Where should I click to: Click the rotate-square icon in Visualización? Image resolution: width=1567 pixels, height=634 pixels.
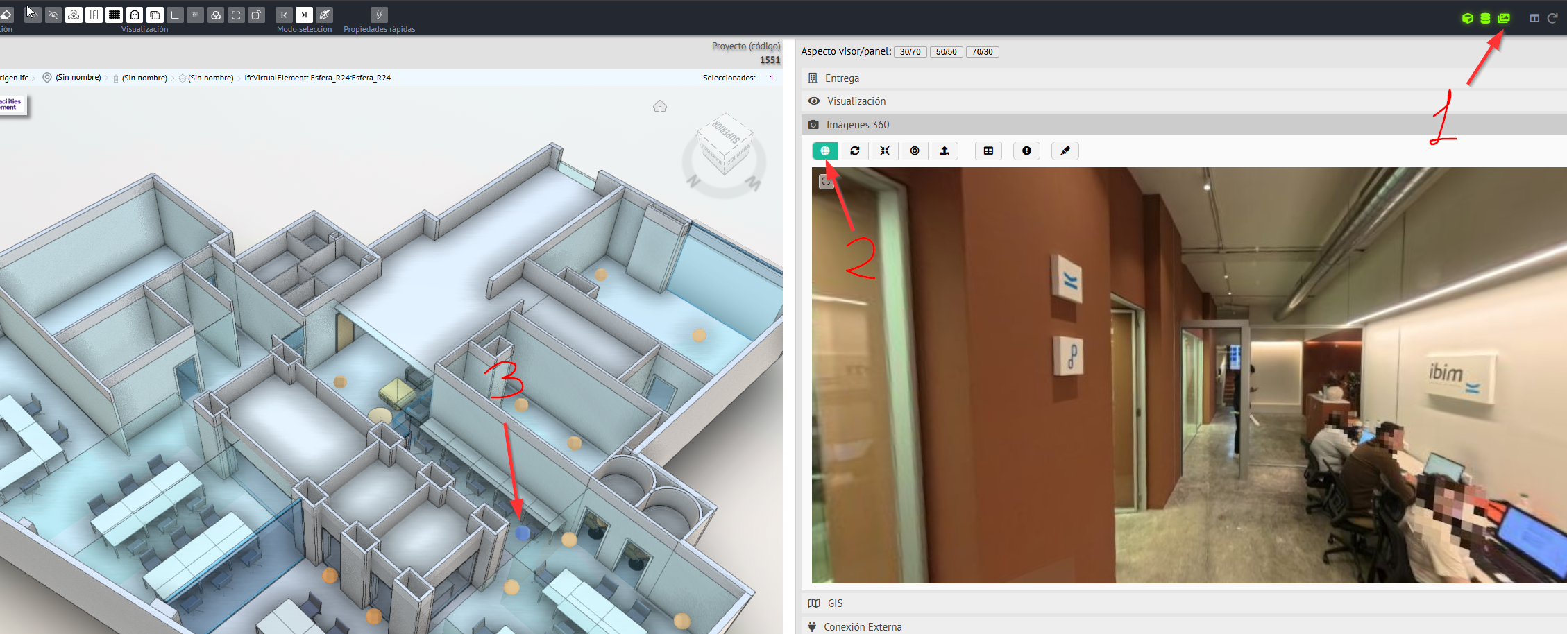257,15
